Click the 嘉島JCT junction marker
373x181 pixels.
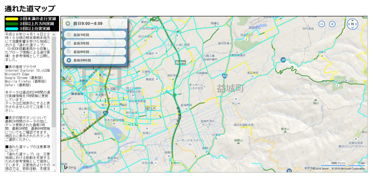click(x=175, y=163)
